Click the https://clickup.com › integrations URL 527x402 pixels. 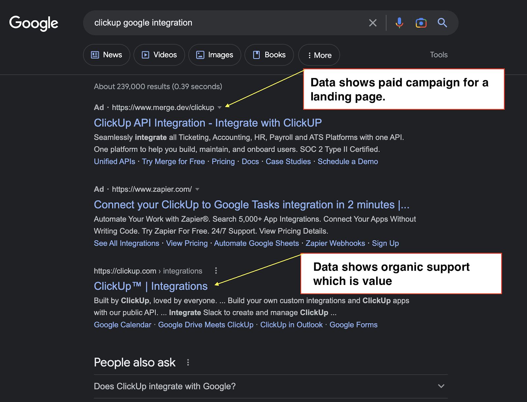tap(148, 271)
